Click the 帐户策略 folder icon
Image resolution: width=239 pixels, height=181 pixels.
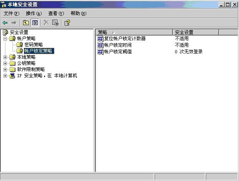pyautogui.click(x=12, y=38)
